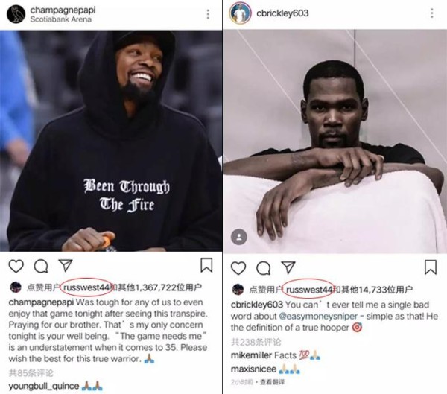The width and height of the screenshot is (447, 394).
Task: Tap 查看翻译 to view translation
Action: (272, 382)
